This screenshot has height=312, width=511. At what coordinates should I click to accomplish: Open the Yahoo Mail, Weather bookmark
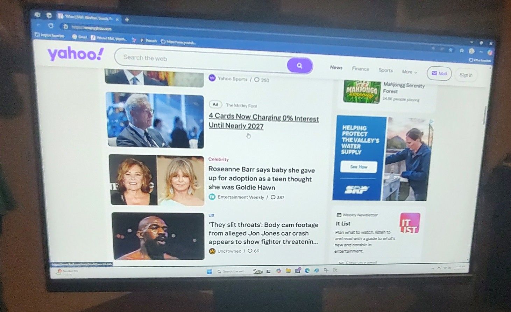[x=109, y=38]
